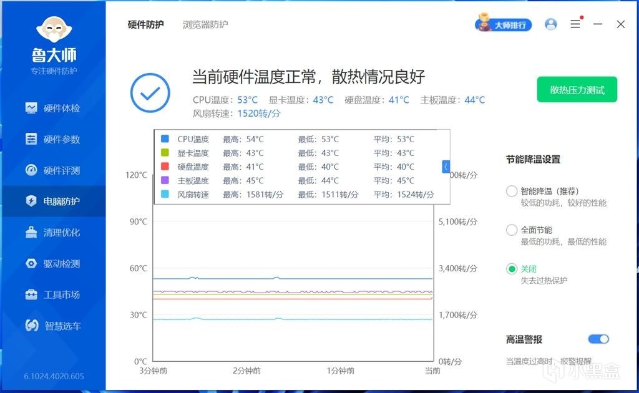This screenshot has width=639, height=393.
Task: Click the version number 6.1024.4020.605
Action: (54, 376)
